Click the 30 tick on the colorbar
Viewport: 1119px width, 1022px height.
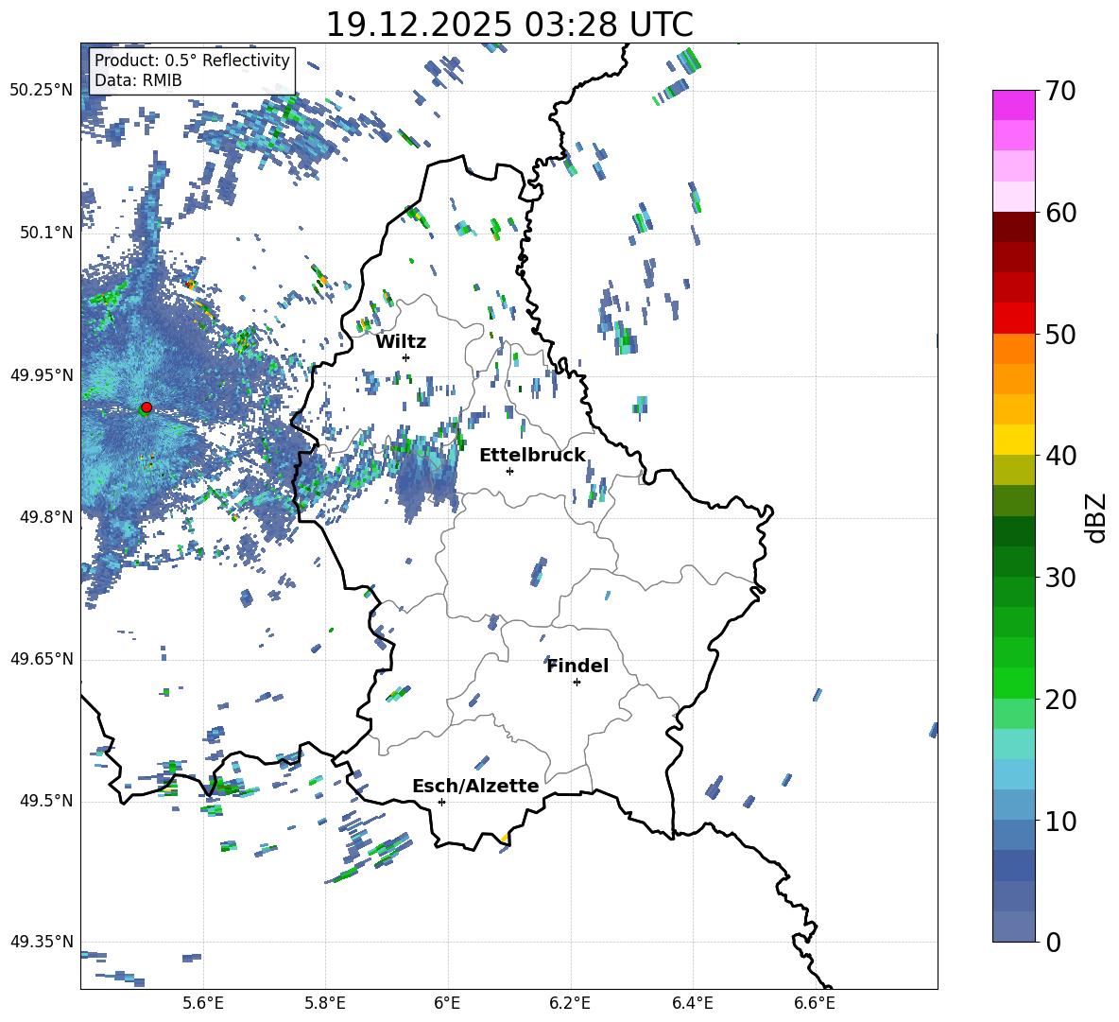(1060, 578)
